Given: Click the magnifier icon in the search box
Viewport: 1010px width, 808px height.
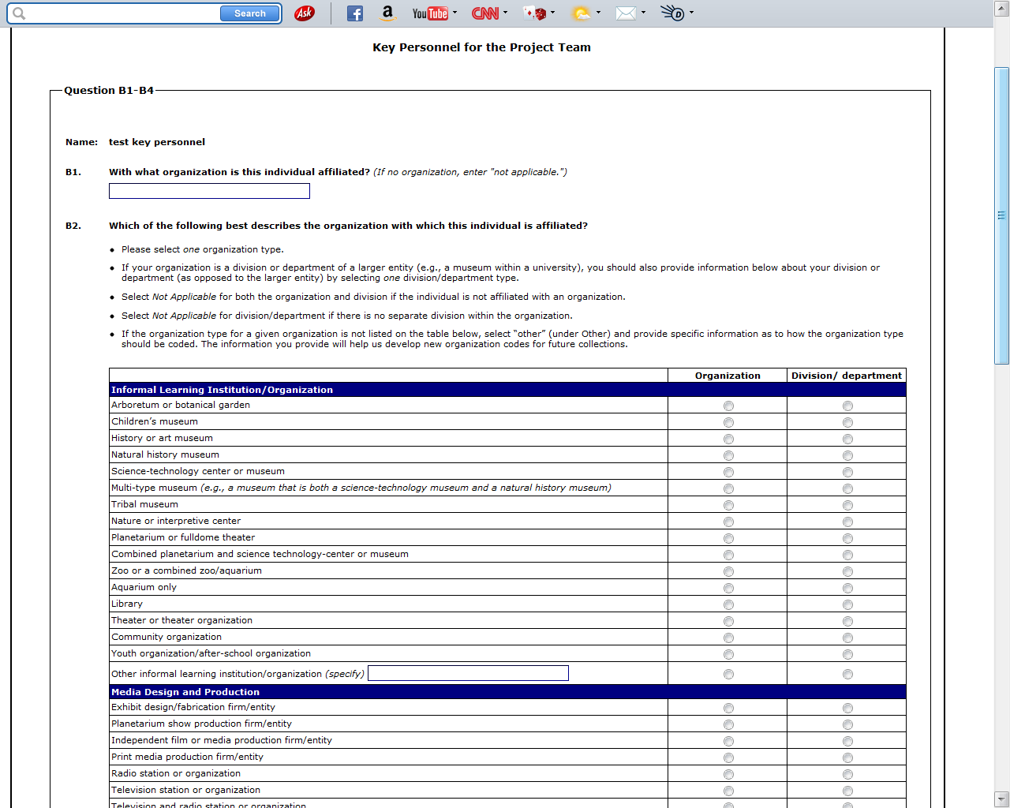Looking at the screenshot, I should [19, 13].
